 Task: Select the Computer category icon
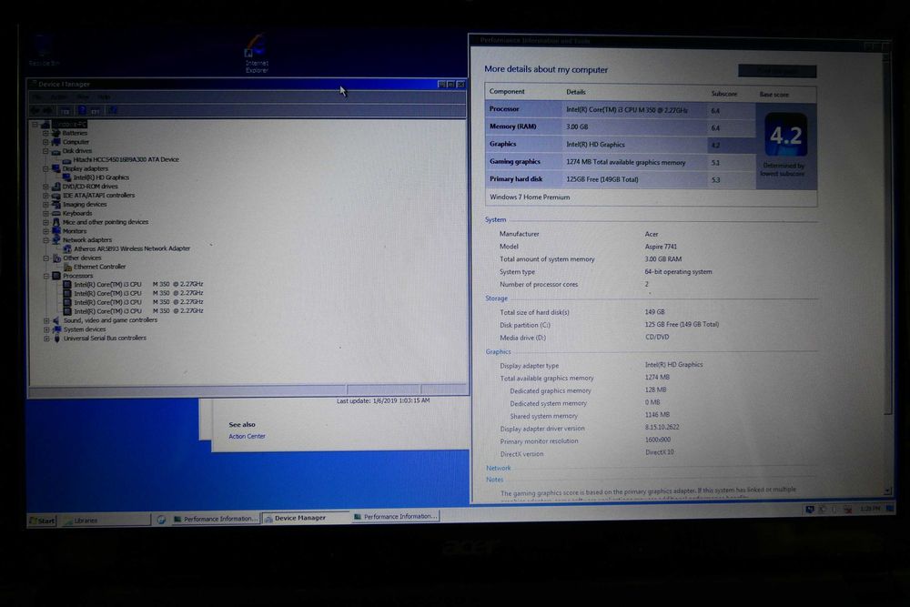coord(56,142)
